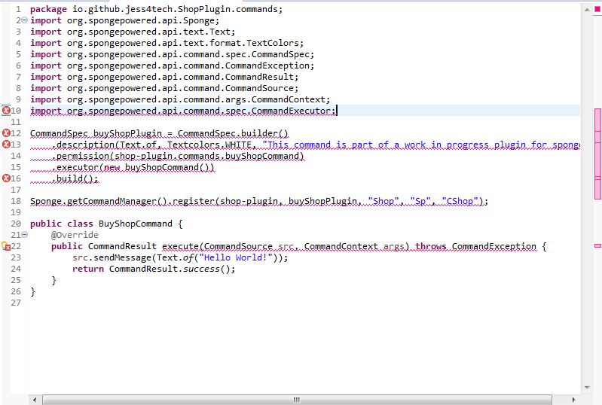This screenshot has width=602, height=405.
Task: Jump to line 22 error in overview ruler
Action: (x=597, y=245)
